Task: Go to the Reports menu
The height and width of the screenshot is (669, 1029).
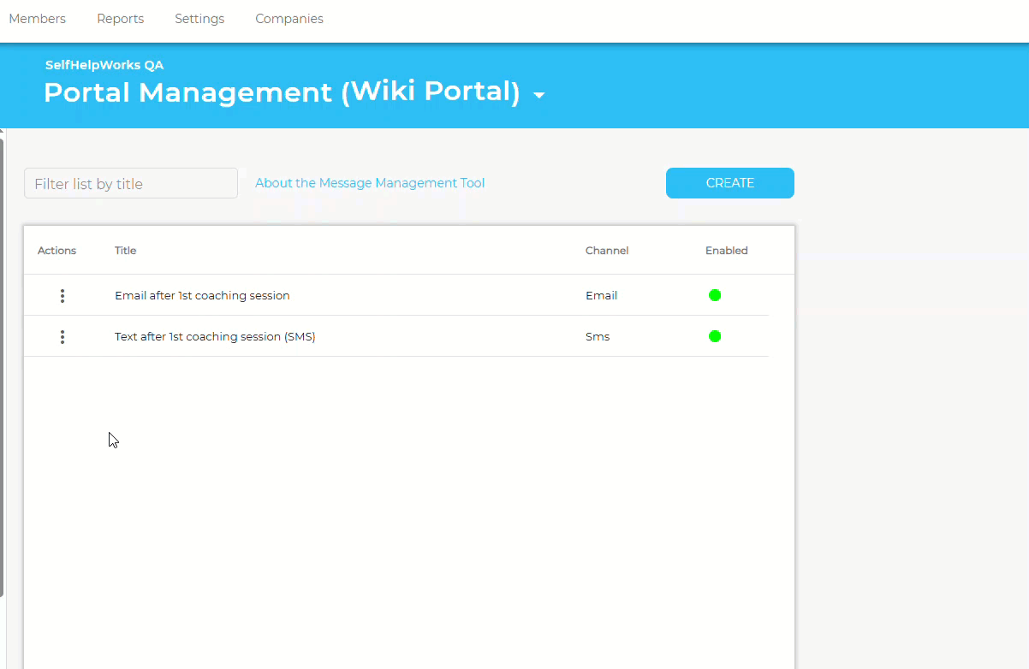Action: pyautogui.click(x=120, y=19)
